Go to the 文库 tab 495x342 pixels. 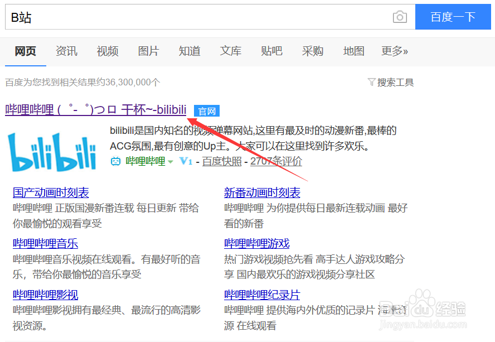[x=231, y=51]
